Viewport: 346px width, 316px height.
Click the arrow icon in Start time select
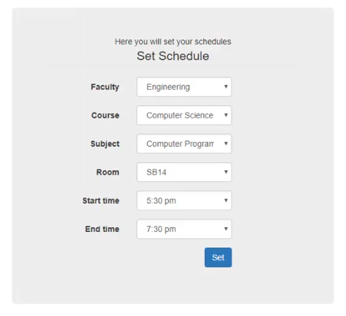[x=226, y=200]
